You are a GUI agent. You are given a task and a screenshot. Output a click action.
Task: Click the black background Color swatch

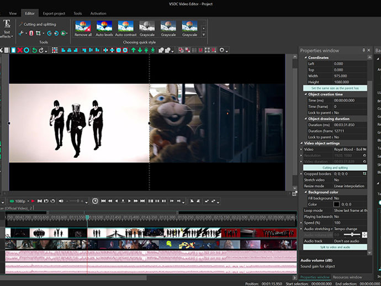click(x=336, y=204)
